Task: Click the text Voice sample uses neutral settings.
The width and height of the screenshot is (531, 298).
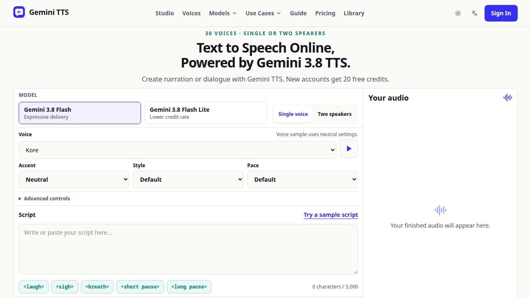Action: 317,135
